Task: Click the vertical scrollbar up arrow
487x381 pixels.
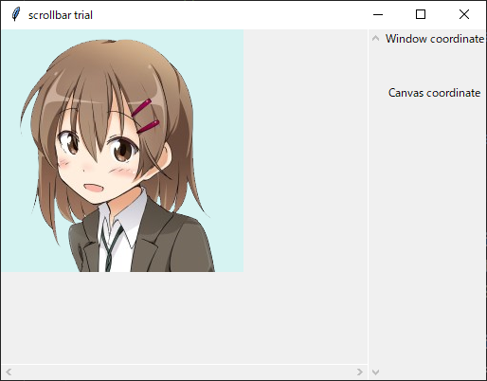Action: 375,39
